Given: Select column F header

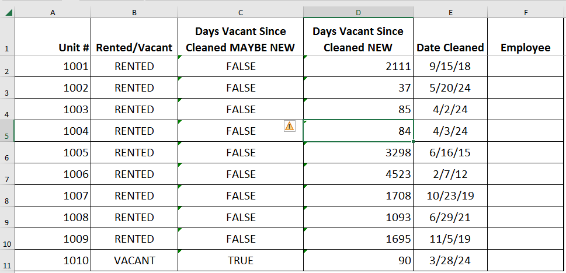Looking at the screenshot, I should [526, 13].
